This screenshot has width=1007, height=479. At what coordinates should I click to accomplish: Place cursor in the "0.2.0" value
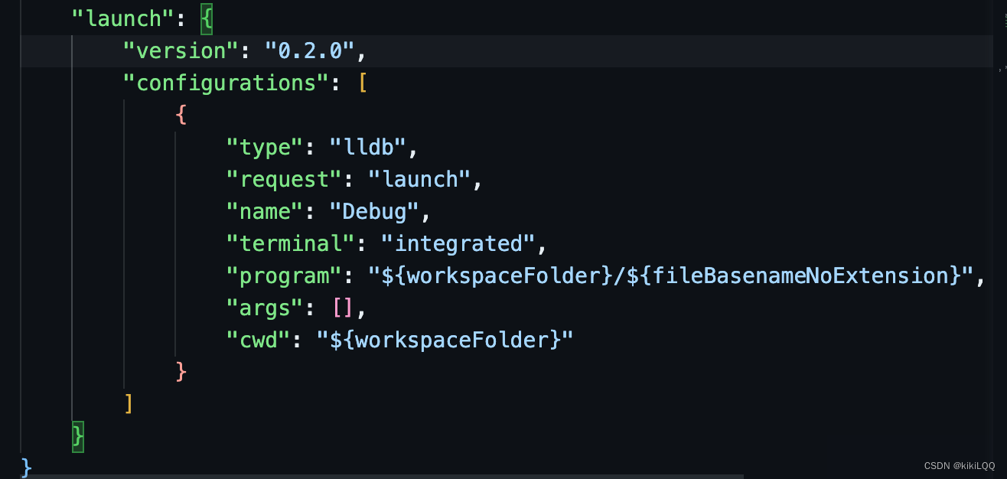point(309,51)
